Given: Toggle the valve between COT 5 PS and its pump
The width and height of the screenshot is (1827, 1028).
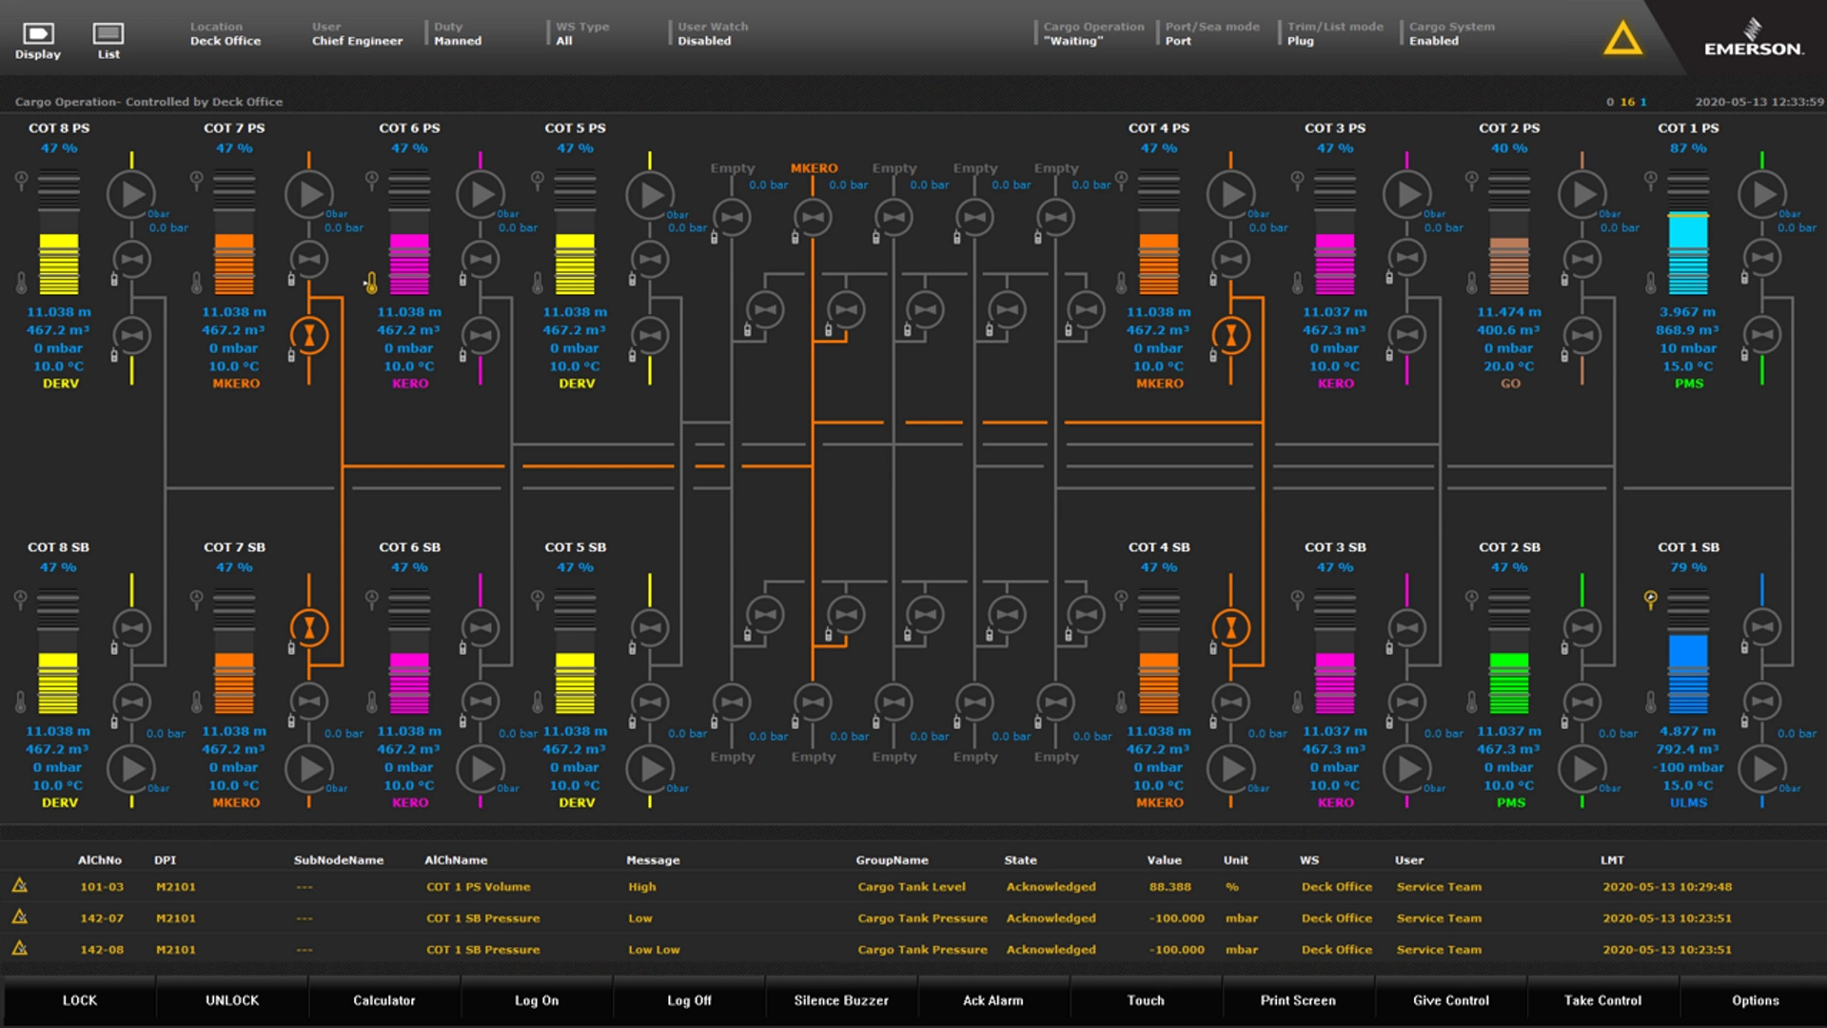Looking at the screenshot, I should 650,259.
